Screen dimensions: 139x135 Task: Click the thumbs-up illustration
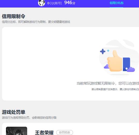119,58
